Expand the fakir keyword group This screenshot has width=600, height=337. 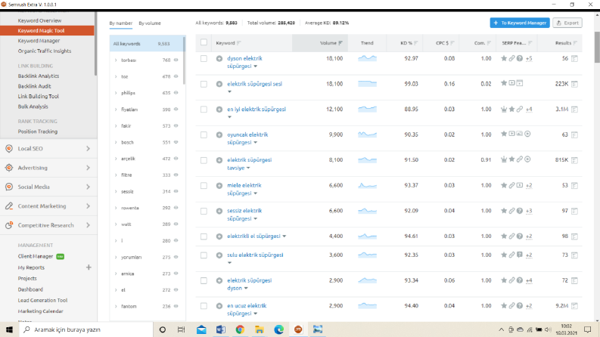coord(116,125)
